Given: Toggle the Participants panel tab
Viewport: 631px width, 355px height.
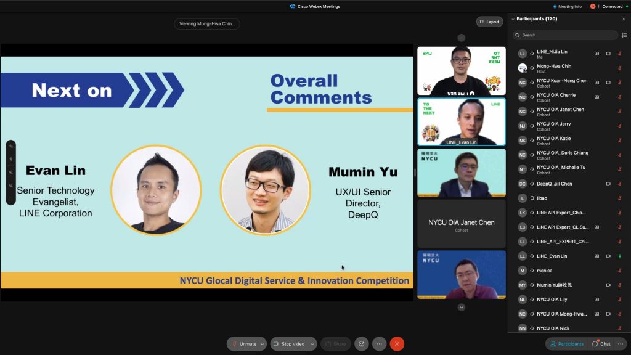Looking at the screenshot, I should coord(567,344).
